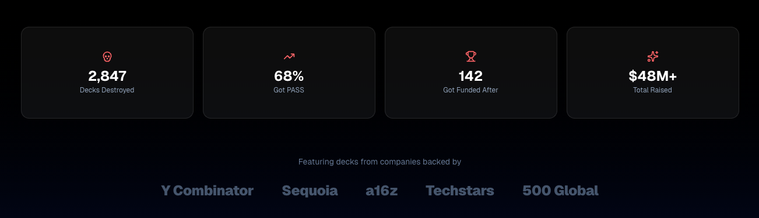Click the Sequoia logo text

310,191
